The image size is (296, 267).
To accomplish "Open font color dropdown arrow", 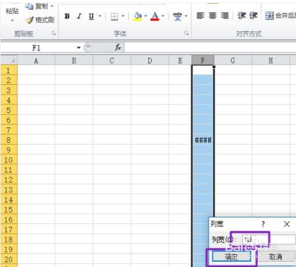I will (x=163, y=16).
